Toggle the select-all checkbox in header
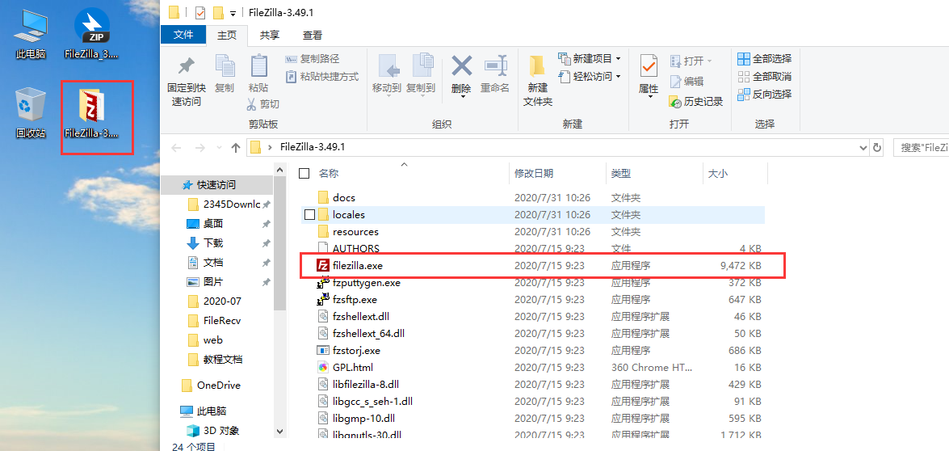This screenshot has height=451, width=949. point(304,174)
